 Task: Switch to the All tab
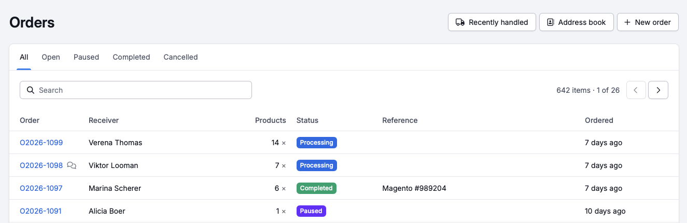[x=24, y=57]
